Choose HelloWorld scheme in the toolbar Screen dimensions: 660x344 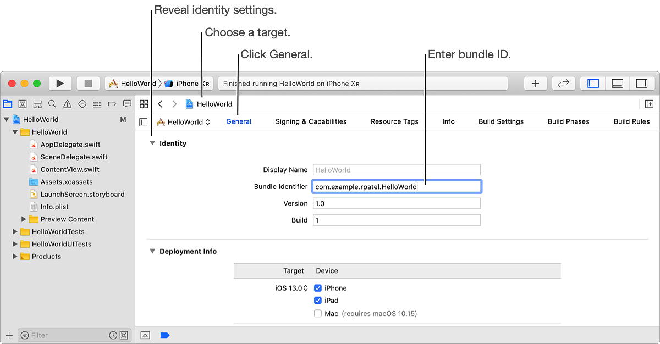coord(133,84)
